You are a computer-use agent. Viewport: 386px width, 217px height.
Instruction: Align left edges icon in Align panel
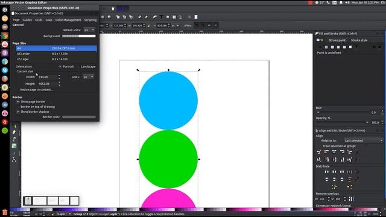coord(326,152)
